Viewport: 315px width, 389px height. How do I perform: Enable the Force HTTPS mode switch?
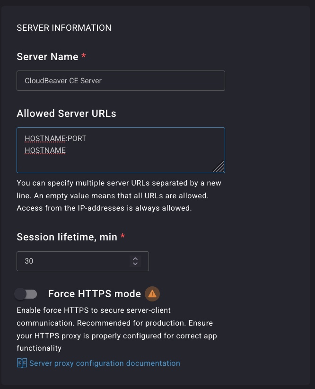click(26, 294)
